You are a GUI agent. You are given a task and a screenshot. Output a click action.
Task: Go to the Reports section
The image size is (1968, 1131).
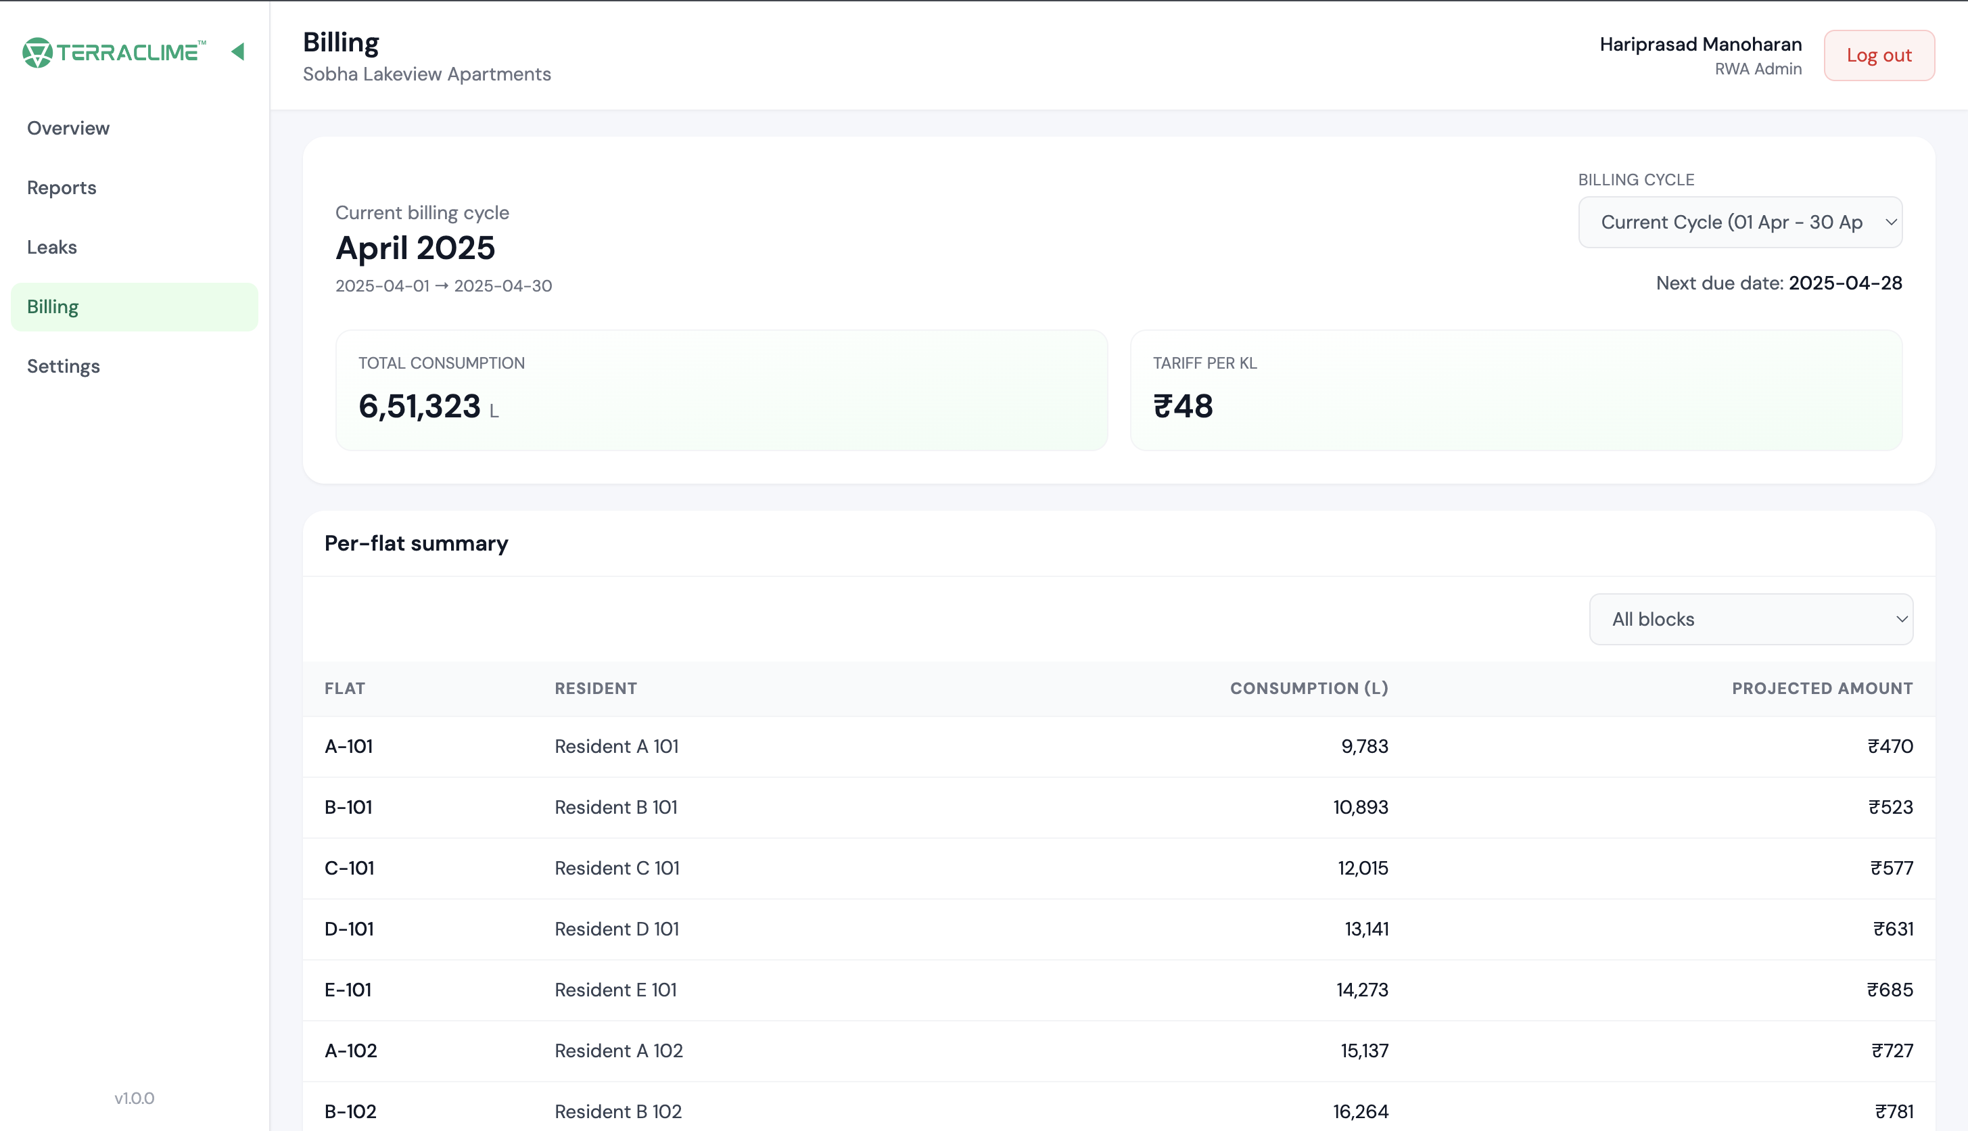tap(135, 188)
